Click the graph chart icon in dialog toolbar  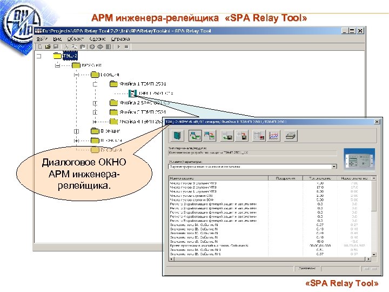[273, 136]
